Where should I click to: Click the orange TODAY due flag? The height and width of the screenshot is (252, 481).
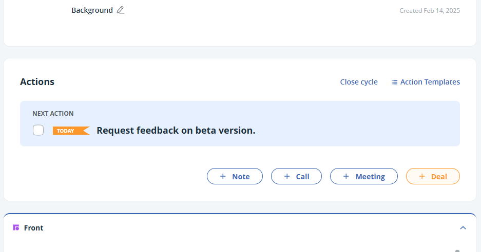pos(71,131)
